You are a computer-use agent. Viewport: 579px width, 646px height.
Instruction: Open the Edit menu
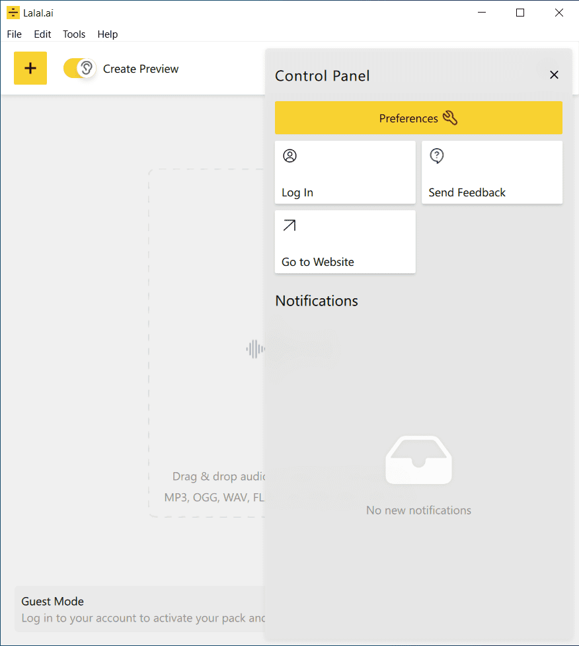pyautogui.click(x=42, y=34)
